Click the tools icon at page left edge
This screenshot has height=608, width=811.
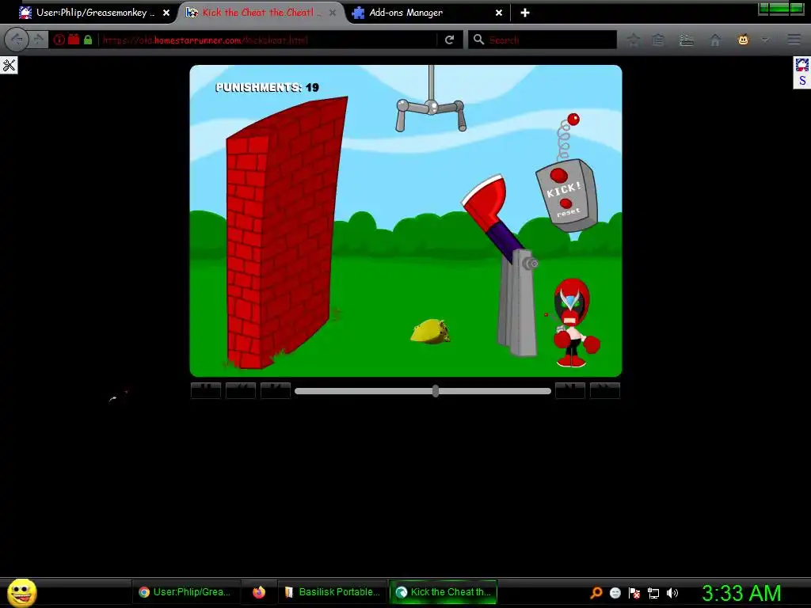pyautogui.click(x=9, y=65)
